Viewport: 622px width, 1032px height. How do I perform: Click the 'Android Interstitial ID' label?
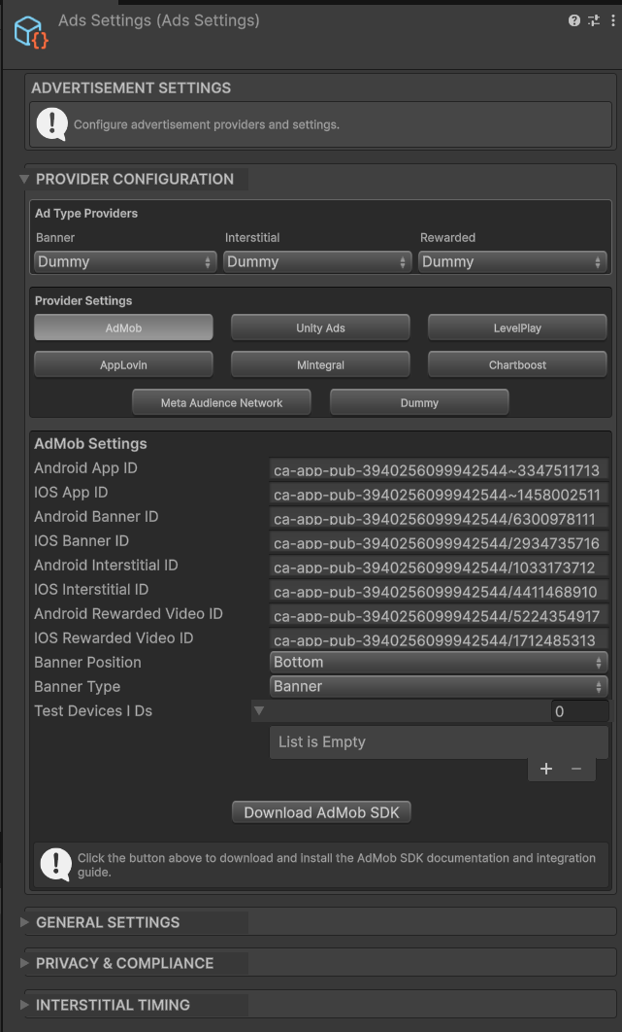(106, 565)
